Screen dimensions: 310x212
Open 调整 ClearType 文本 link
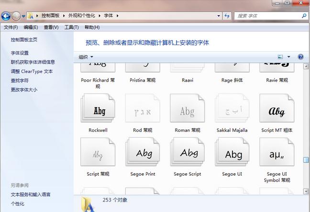pyautogui.click(x=32, y=71)
